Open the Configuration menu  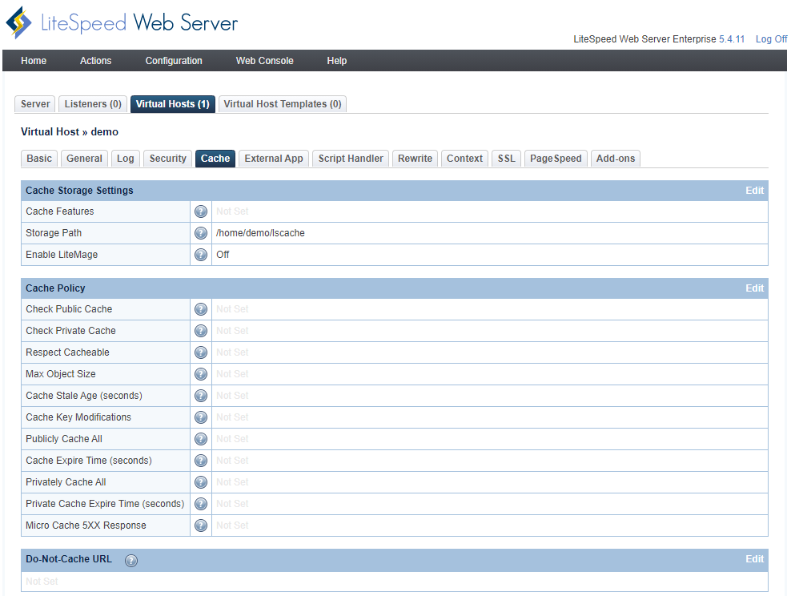coord(174,61)
